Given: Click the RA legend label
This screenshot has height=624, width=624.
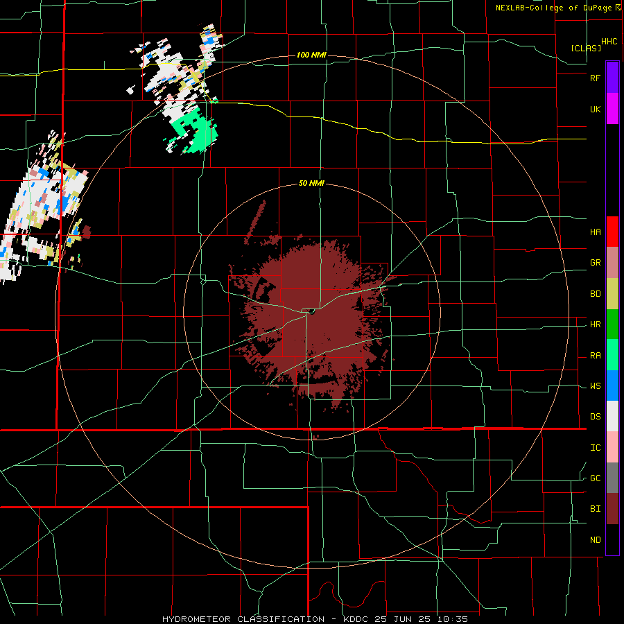Looking at the screenshot, I should click(x=595, y=356).
